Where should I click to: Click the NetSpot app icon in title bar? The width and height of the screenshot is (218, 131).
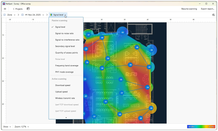[4, 4]
